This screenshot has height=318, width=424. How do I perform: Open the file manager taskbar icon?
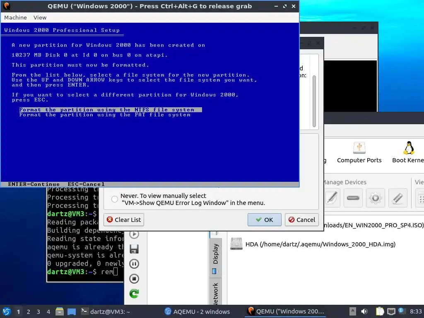click(60, 311)
